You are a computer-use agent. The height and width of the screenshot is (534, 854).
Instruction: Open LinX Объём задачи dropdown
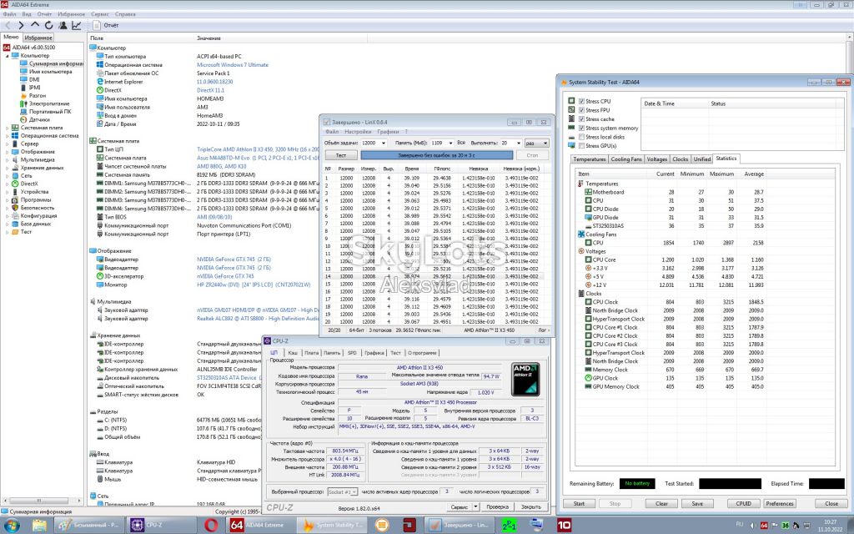click(383, 143)
